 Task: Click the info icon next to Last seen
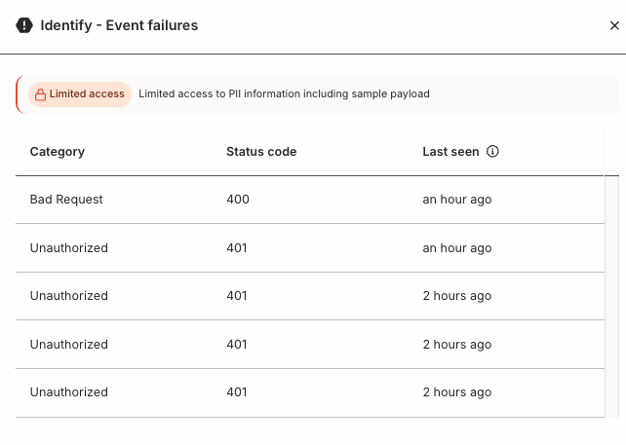click(x=492, y=152)
